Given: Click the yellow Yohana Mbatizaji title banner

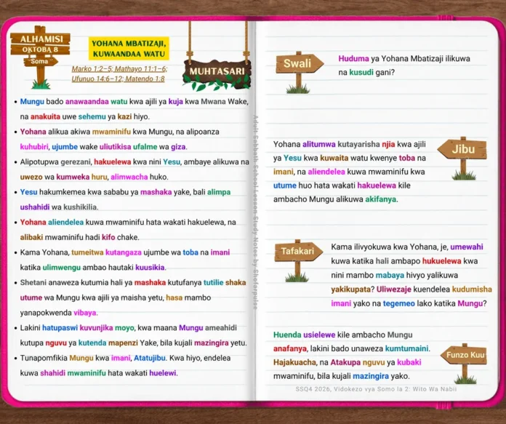Looking at the screenshot, I should [129, 49].
